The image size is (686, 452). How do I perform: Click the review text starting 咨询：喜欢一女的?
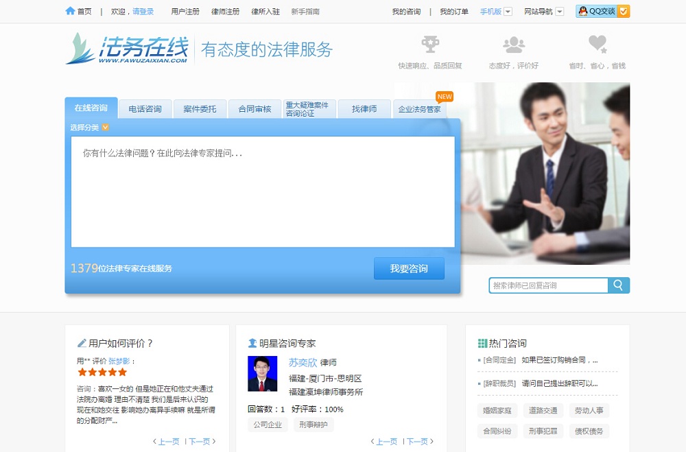pos(145,405)
